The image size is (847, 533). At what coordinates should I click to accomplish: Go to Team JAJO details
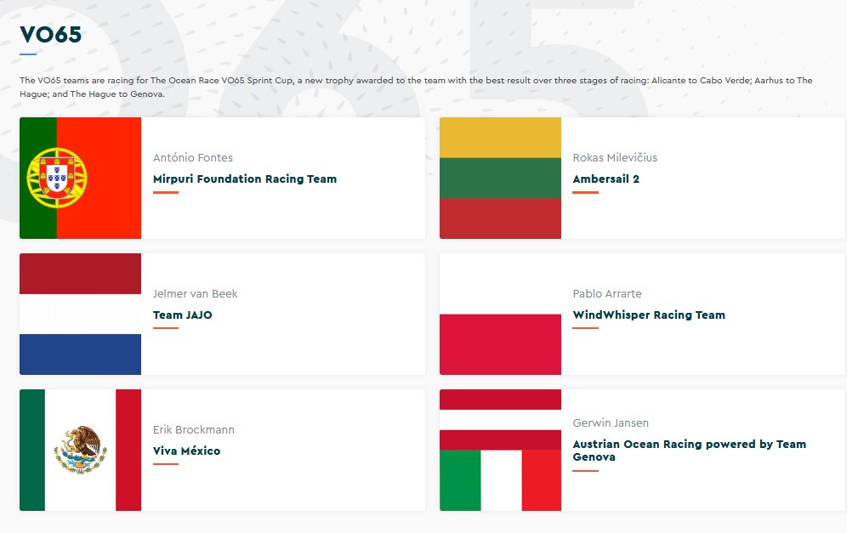tap(182, 315)
